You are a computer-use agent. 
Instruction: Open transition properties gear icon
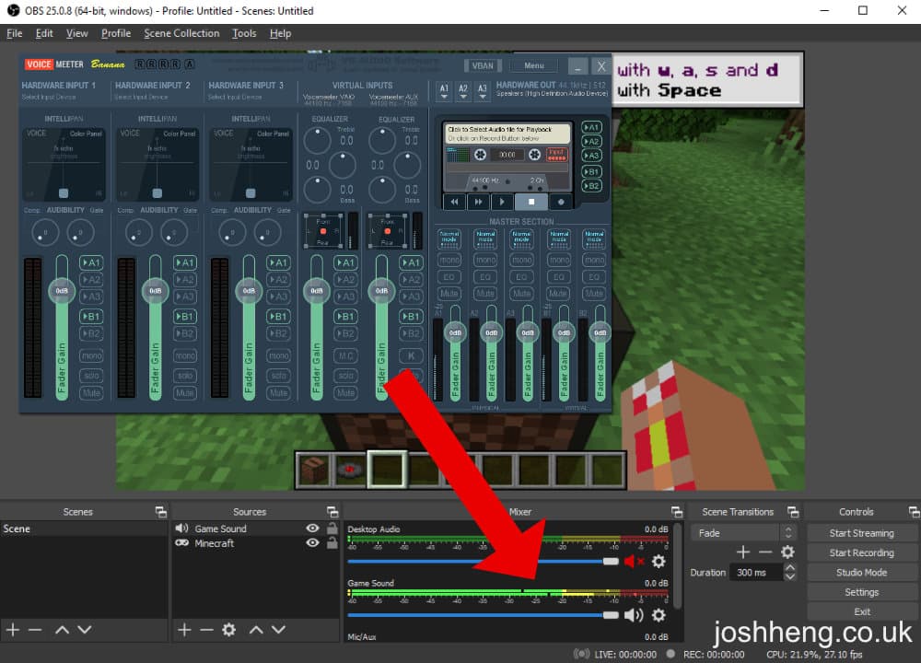787,552
